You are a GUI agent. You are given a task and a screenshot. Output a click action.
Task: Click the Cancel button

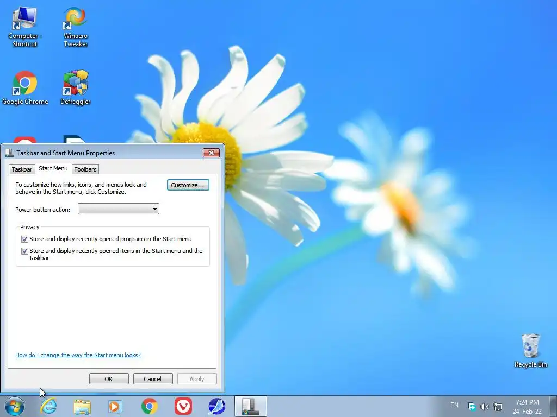153,378
